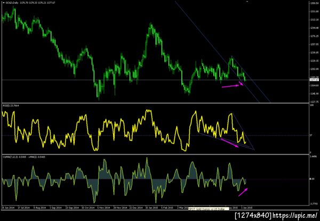The width and height of the screenshot is (320, 221).
Task: Click the 17 Jul 2014 date label
Action: coord(23,208)
